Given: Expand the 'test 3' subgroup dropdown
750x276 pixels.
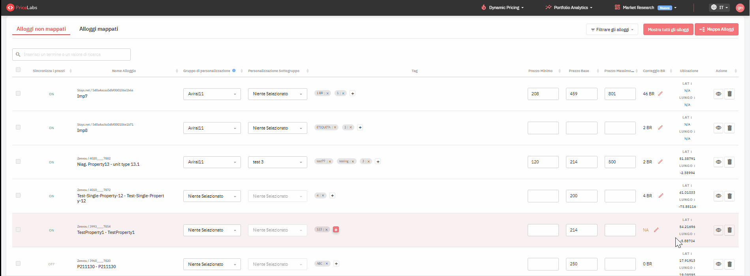Looking at the screenshot, I should click(277, 162).
